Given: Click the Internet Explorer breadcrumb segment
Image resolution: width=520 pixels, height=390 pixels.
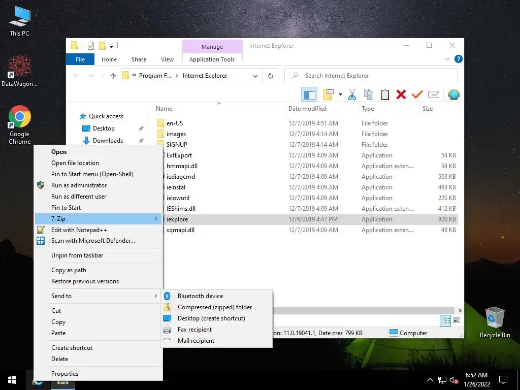Looking at the screenshot, I should 205,76.
